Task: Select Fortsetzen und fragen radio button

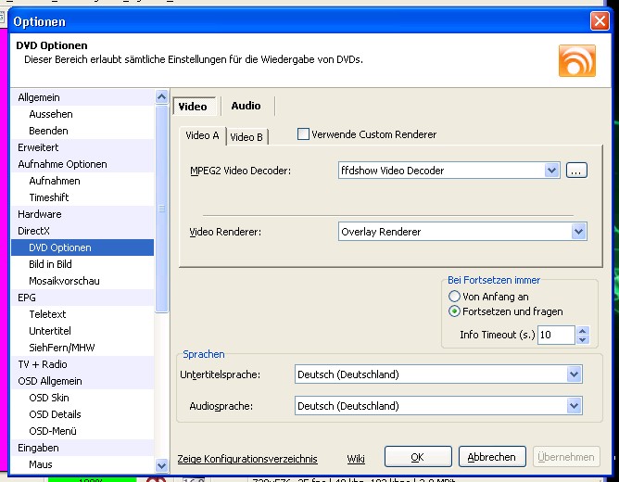Action: 455,311
